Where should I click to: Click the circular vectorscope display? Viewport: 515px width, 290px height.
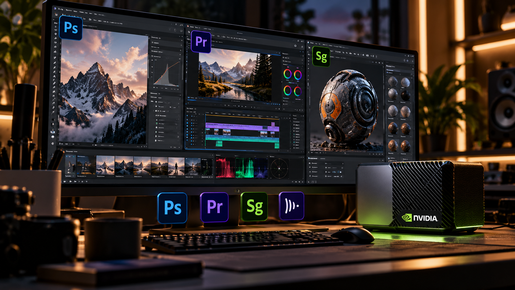pyautogui.click(x=279, y=169)
